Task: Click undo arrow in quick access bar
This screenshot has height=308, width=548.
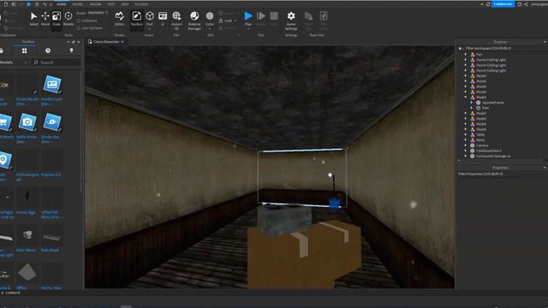Action: [45, 4]
